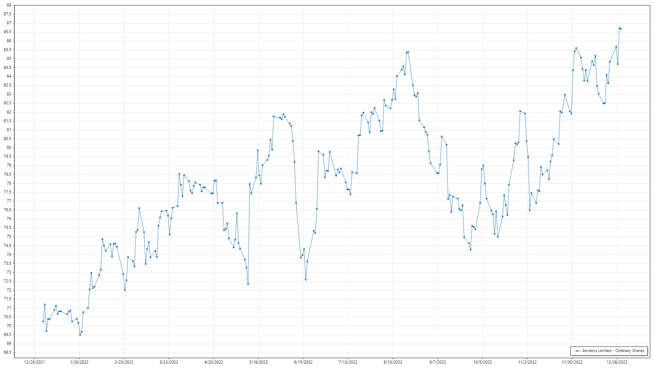The height and width of the screenshot is (368, 655).
Task: Click the legend's blue line marker icon
Action: [x=577, y=351]
